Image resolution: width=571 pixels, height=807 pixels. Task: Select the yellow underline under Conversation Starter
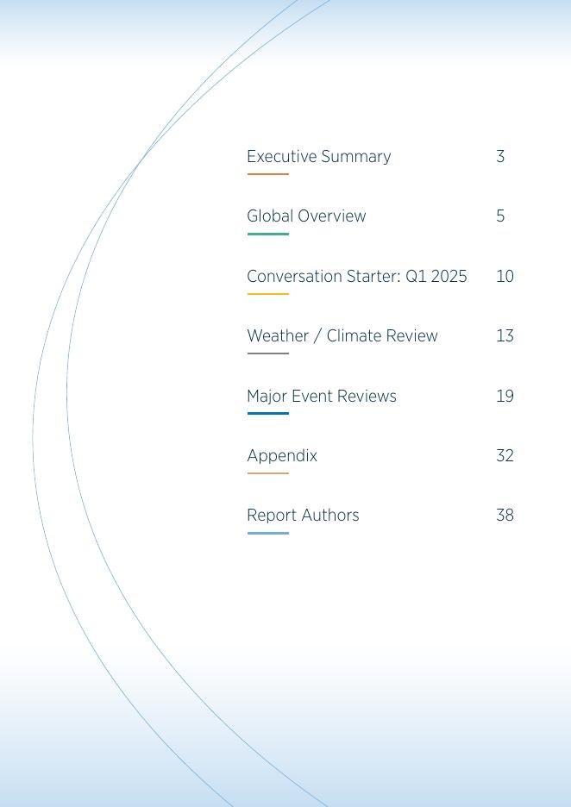(x=267, y=294)
